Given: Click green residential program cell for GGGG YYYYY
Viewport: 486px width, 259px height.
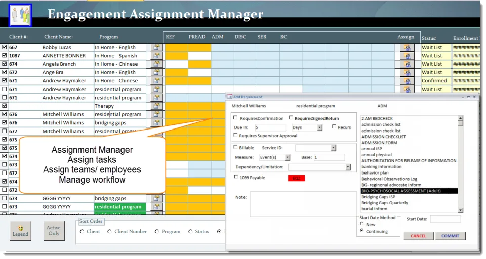Looking at the screenshot, I should (x=120, y=207).
